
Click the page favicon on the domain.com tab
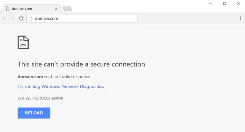tap(8, 9)
